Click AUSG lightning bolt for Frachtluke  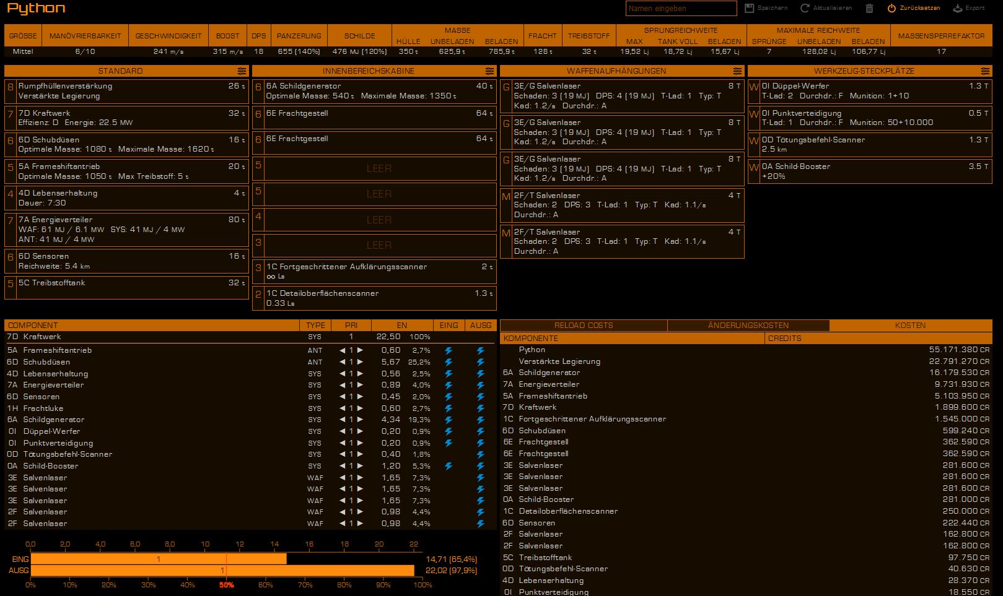coord(480,408)
